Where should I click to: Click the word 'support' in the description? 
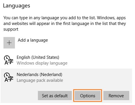pos(11,29)
